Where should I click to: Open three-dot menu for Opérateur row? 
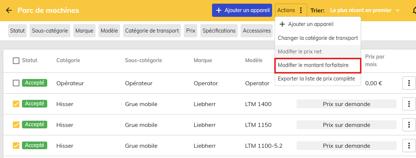pyautogui.click(x=408, y=83)
